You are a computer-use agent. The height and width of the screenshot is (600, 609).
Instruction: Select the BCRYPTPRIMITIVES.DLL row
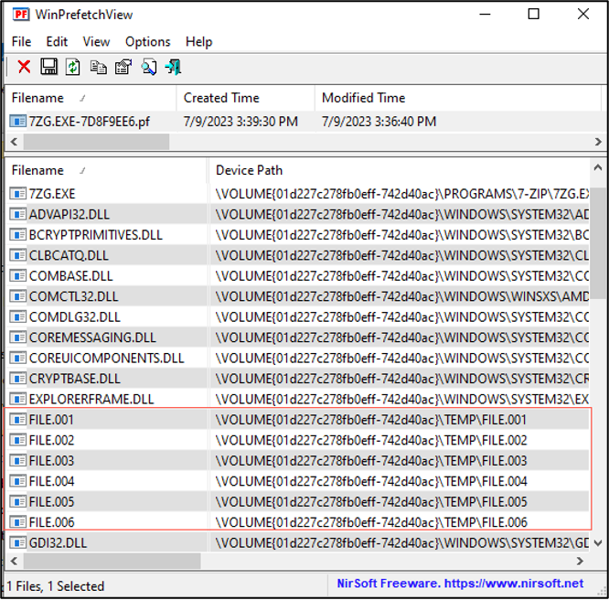298,235
